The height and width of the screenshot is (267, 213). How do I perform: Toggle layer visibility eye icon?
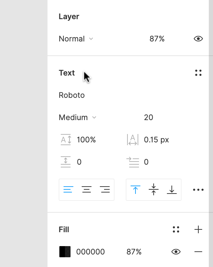point(198,39)
